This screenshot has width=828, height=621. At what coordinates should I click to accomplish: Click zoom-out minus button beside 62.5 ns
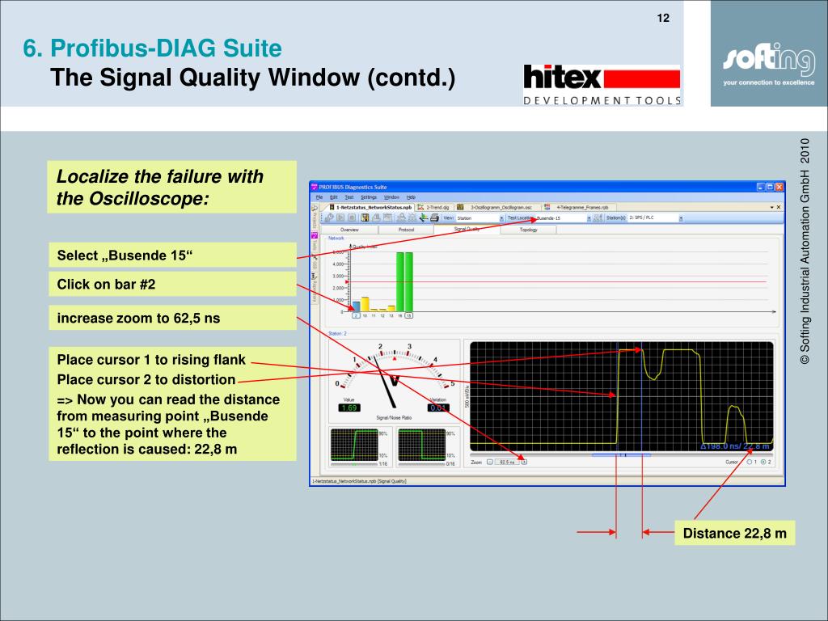pos(489,462)
